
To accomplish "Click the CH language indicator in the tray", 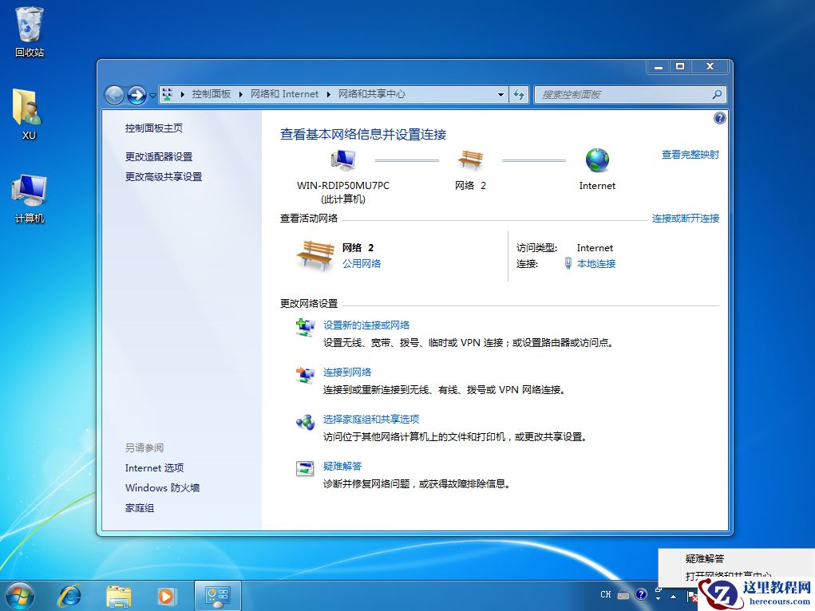I will tap(606, 594).
